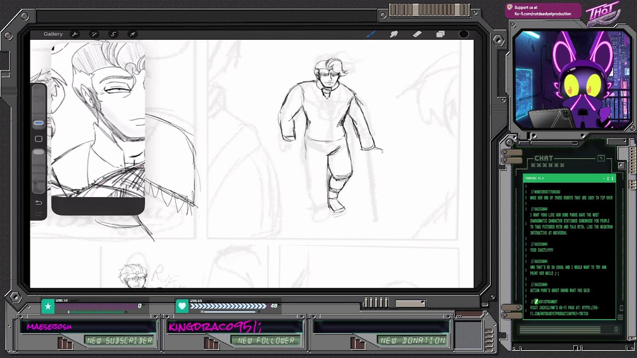Click the 'ACTION PARK'S GHOST' chat message
637x358 pixels.
pos(560,290)
